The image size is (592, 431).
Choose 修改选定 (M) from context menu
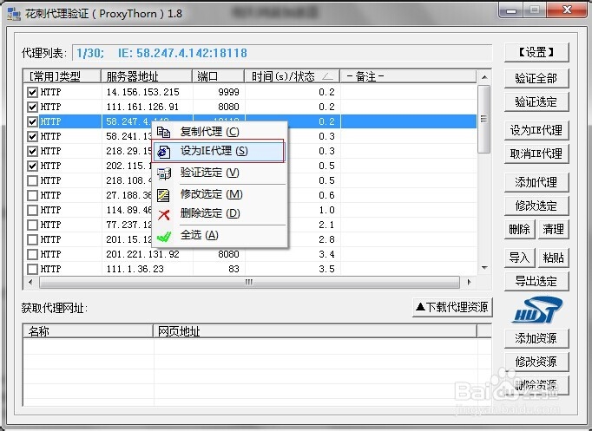tap(220, 194)
